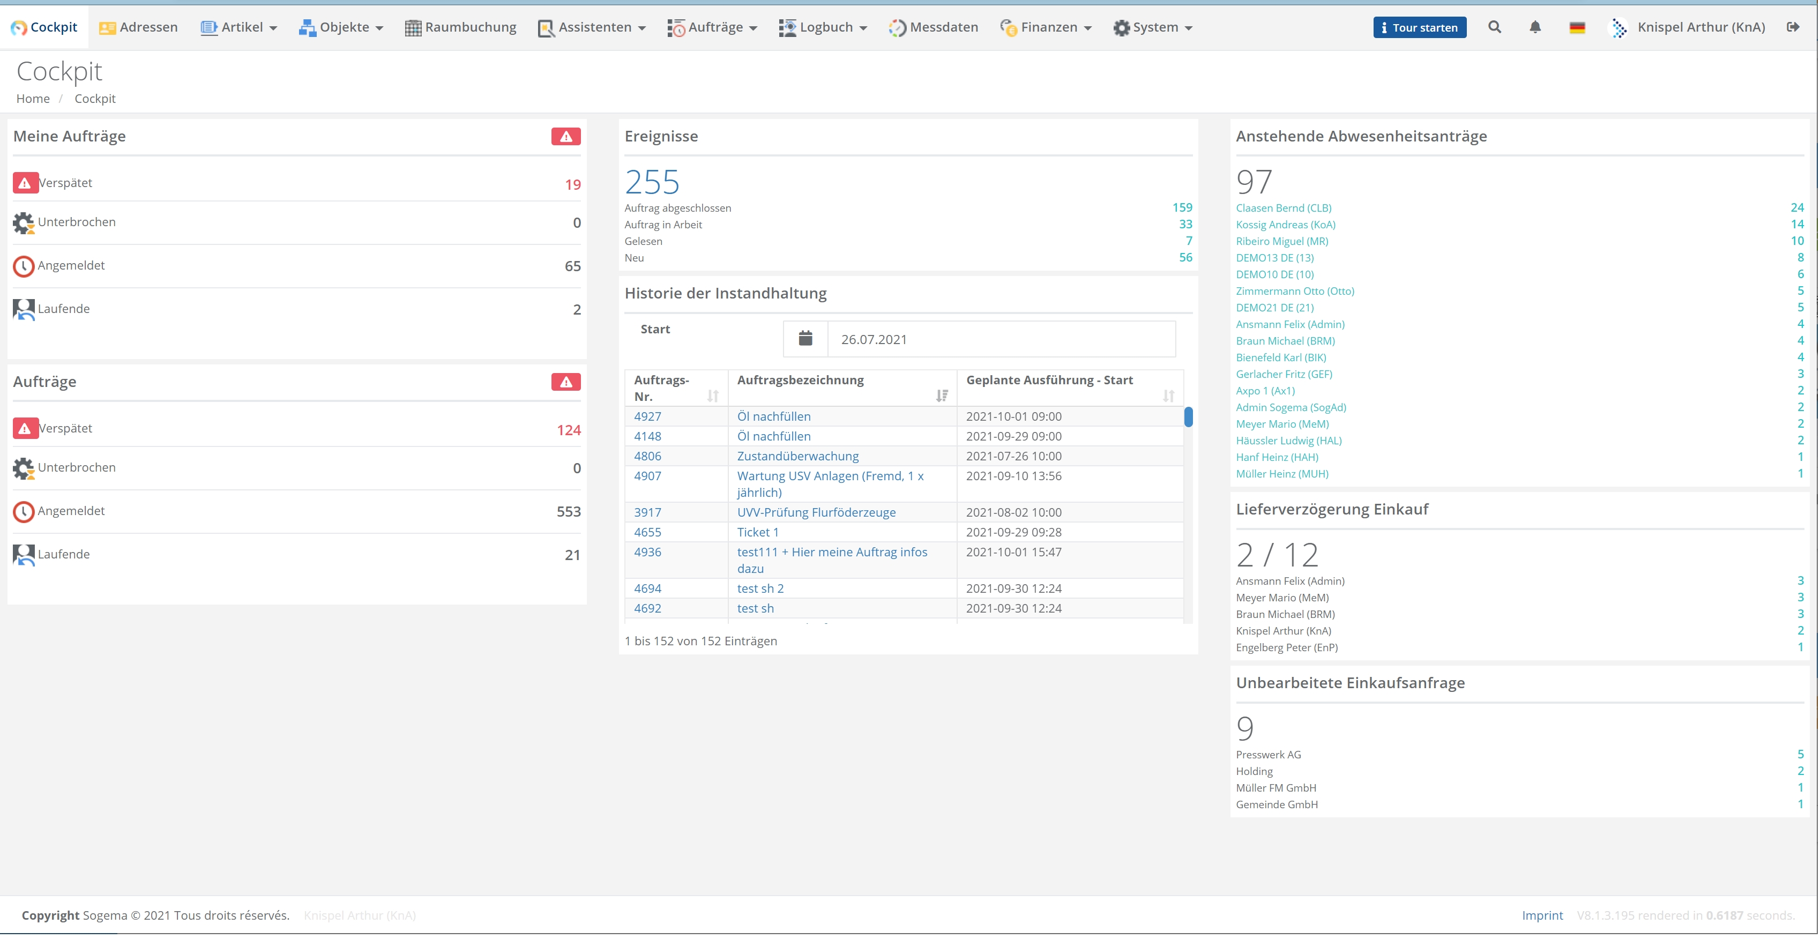Open order link 4927

click(x=647, y=416)
